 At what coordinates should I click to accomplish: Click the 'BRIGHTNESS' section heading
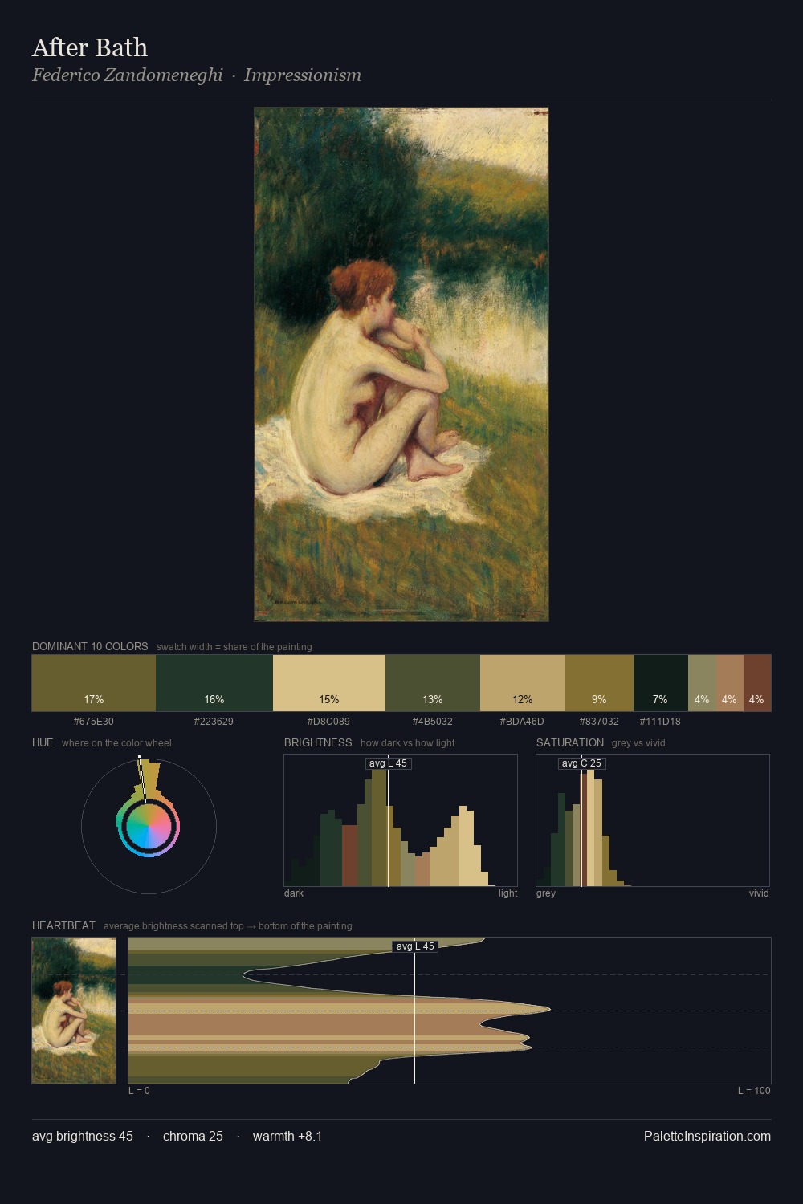pyautogui.click(x=318, y=742)
